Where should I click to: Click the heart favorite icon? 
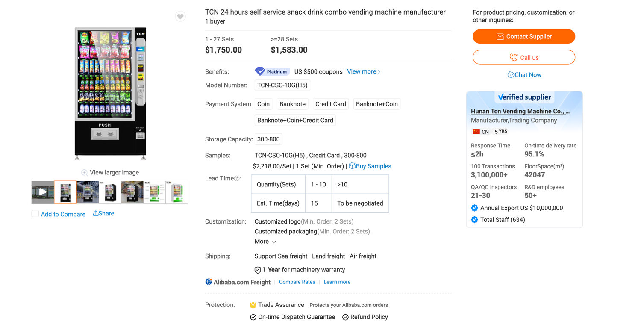point(180,17)
